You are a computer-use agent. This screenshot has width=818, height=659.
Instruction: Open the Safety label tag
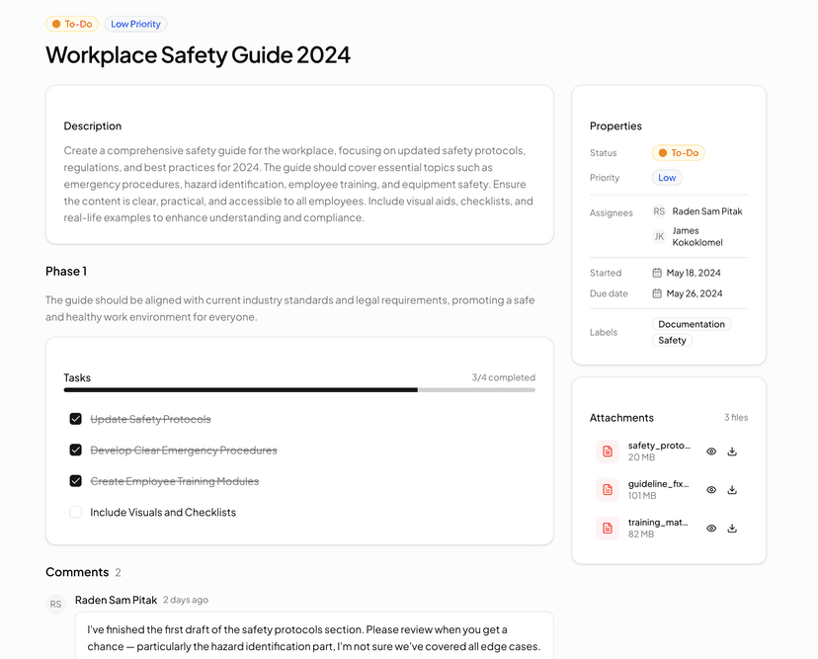(x=672, y=340)
